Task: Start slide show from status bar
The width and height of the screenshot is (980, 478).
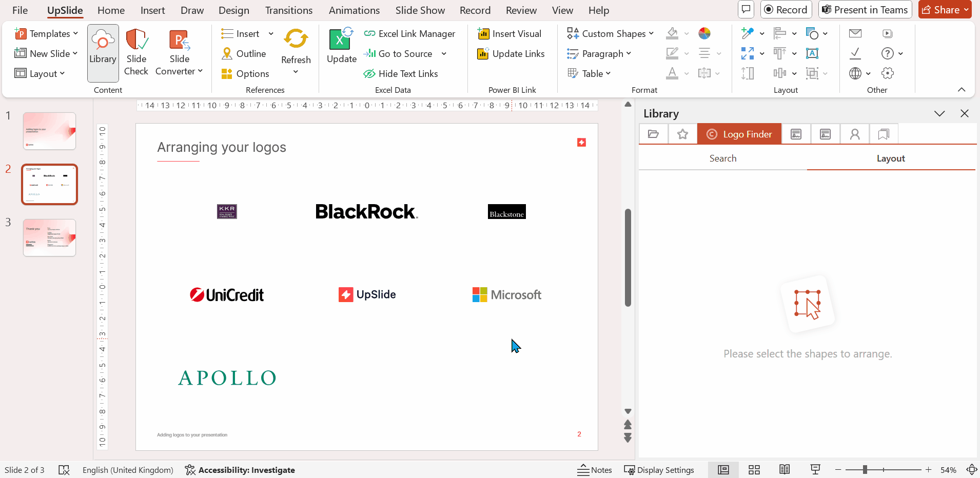Action: [x=815, y=470]
